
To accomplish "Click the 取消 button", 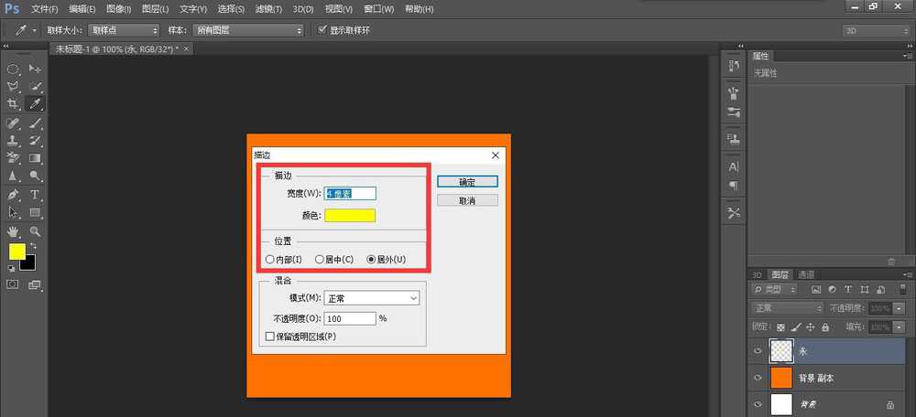I will 467,200.
